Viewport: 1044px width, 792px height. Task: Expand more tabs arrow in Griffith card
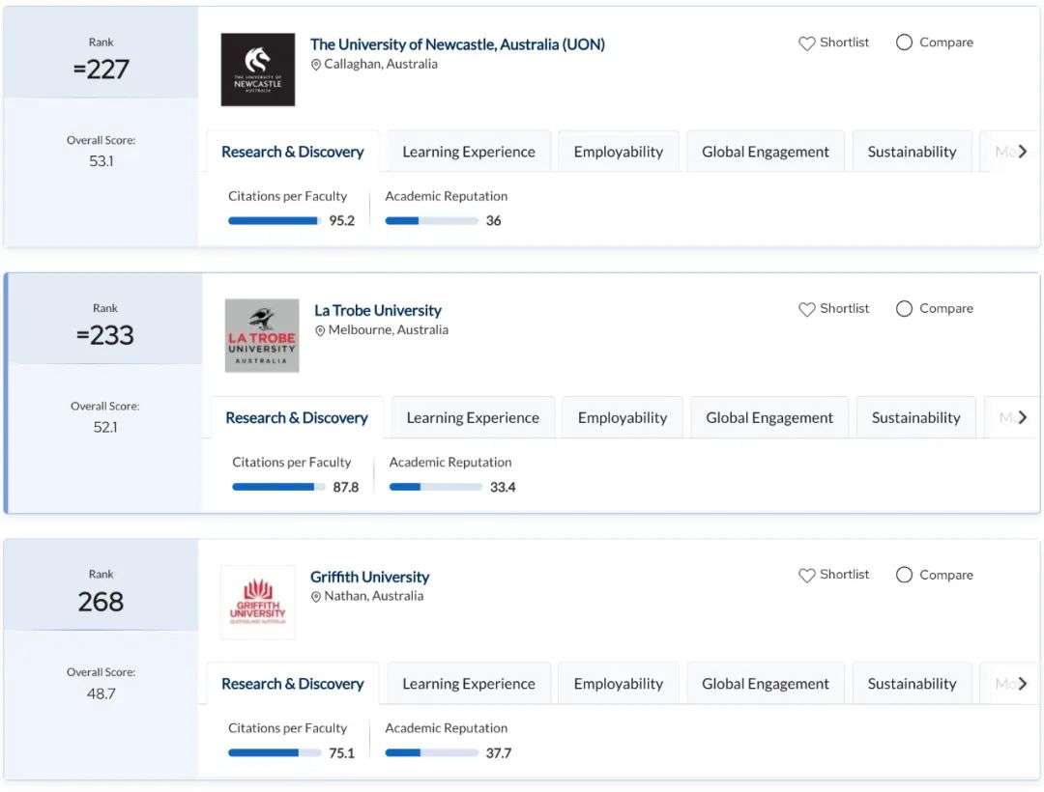tap(1022, 684)
